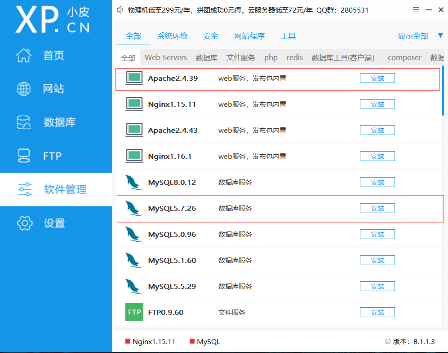Install Nginx1.15.11 with 安装 button

377,104
